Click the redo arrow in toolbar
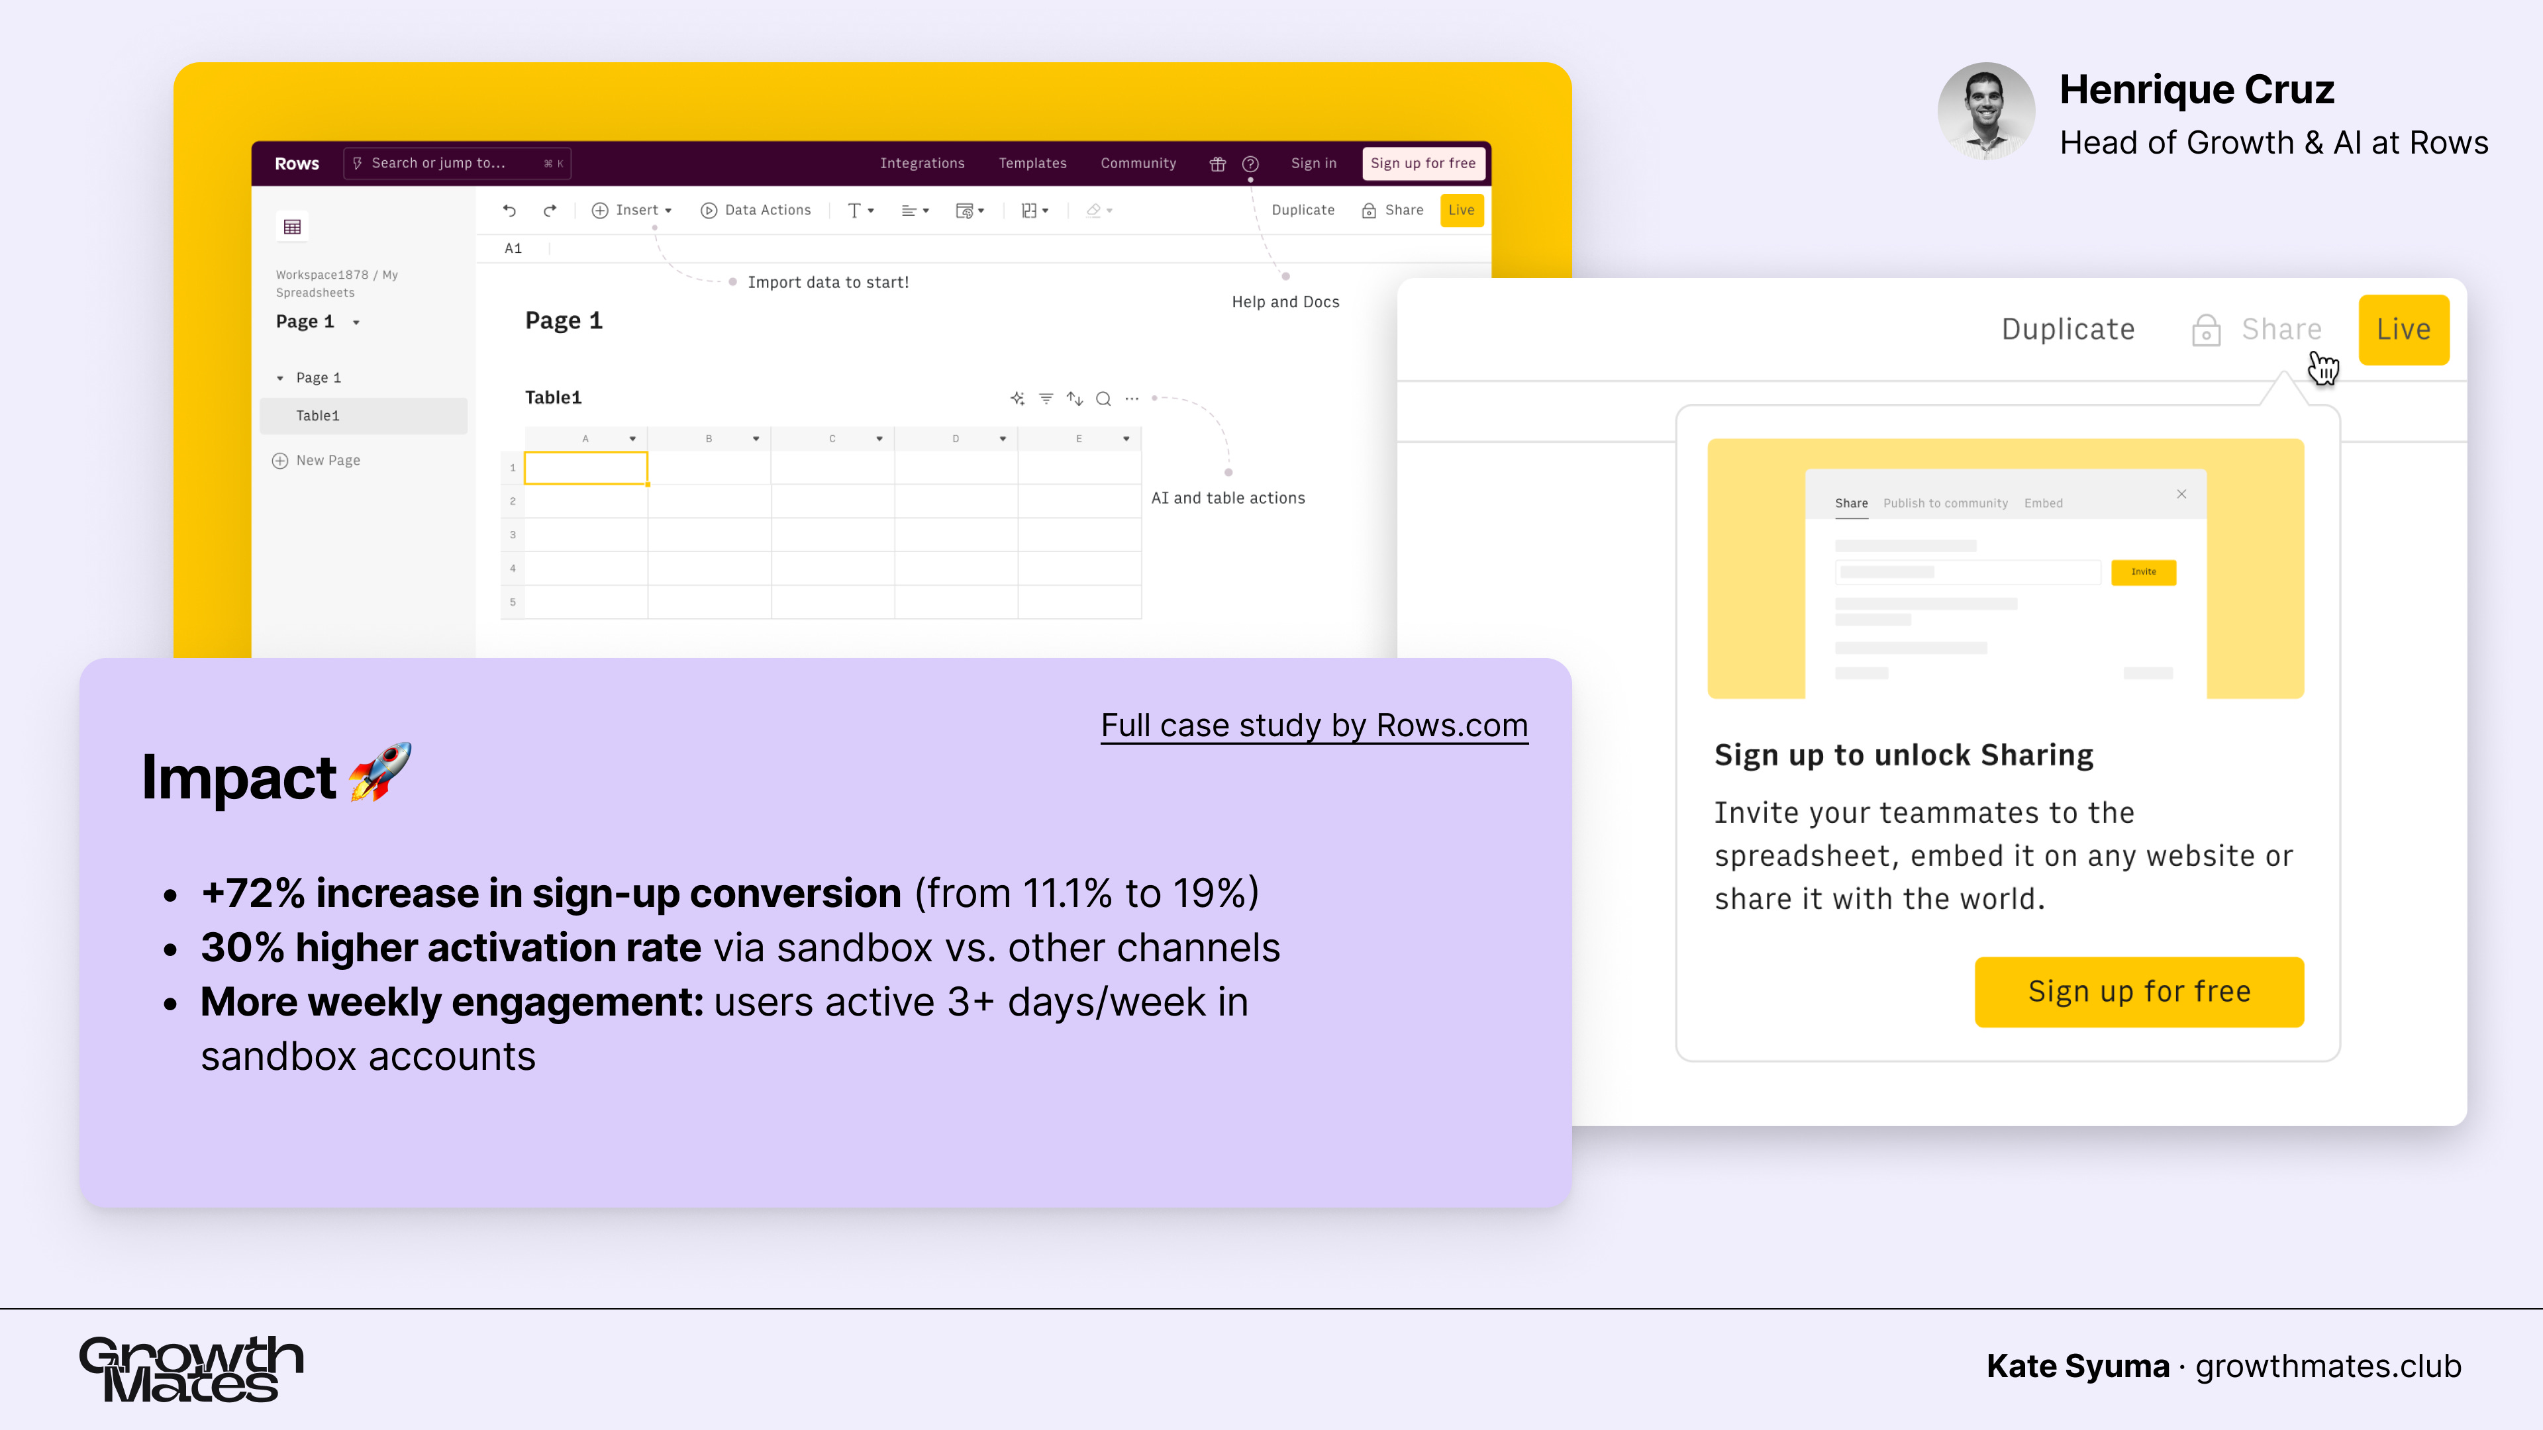 point(550,211)
